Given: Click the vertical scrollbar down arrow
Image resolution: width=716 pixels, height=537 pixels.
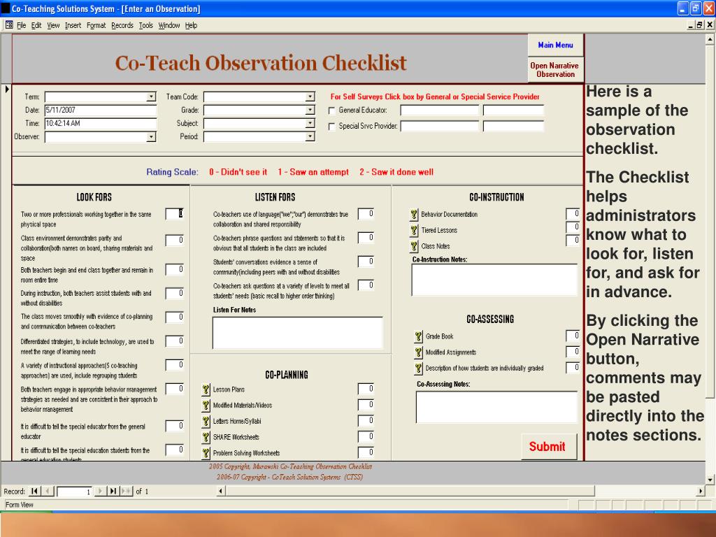Looking at the screenshot, I should tap(710, 480).
